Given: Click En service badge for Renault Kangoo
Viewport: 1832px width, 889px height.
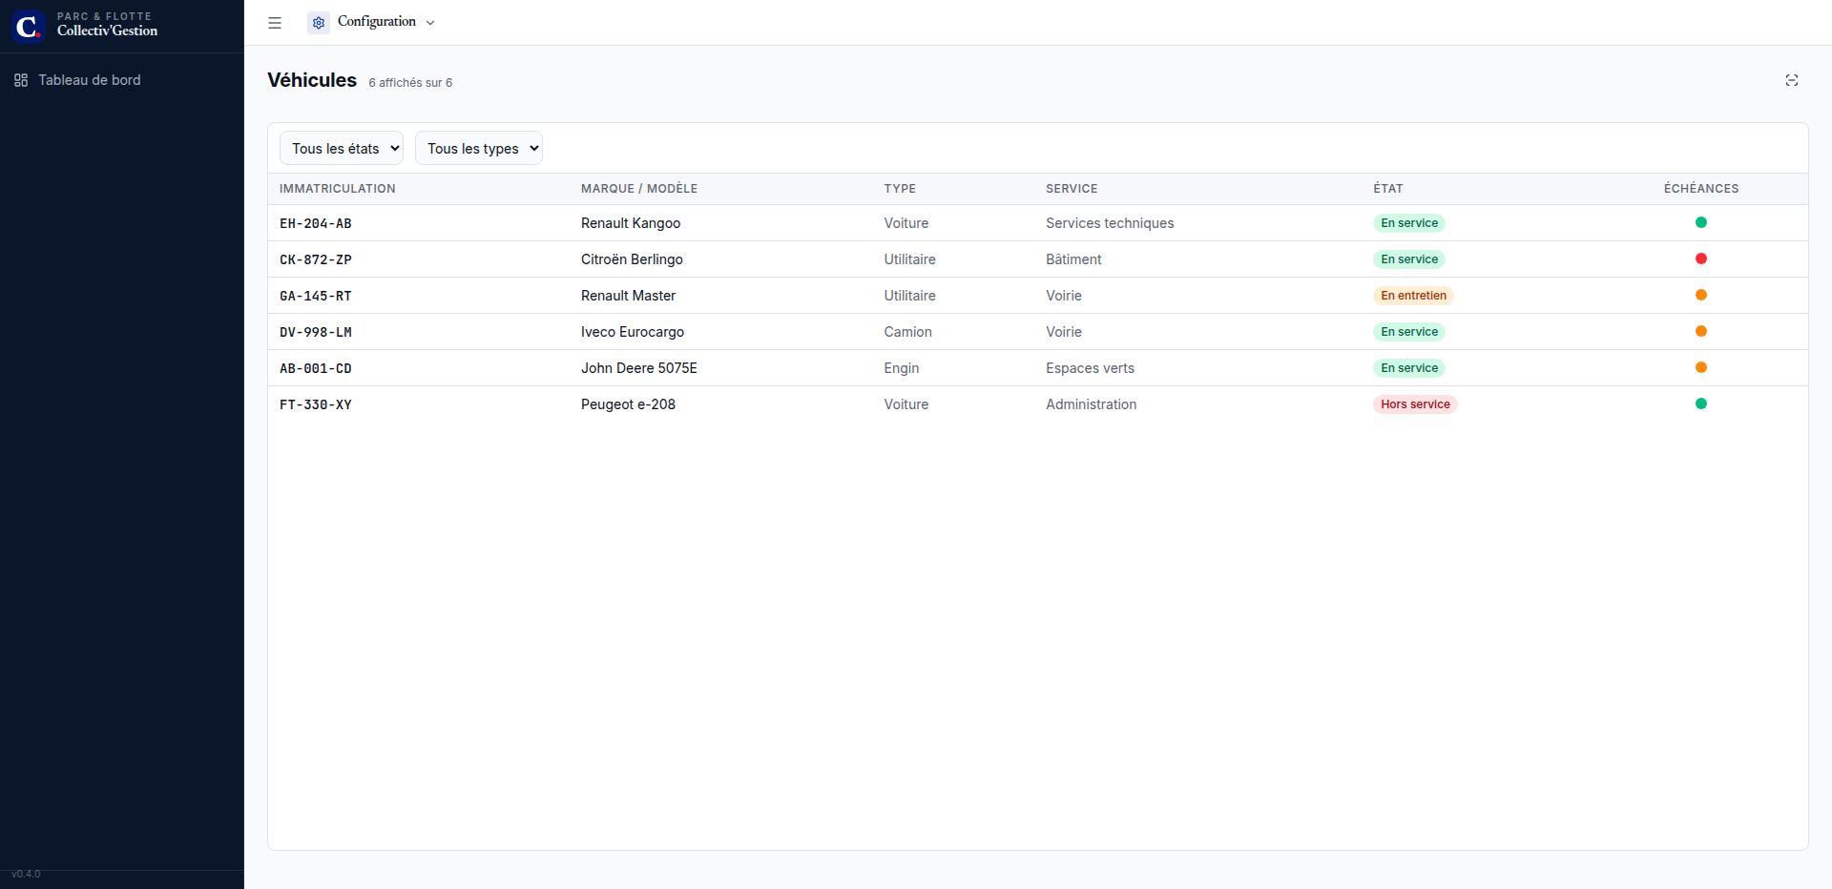Looking at the screenshot, I should [x=1409, y=223].
